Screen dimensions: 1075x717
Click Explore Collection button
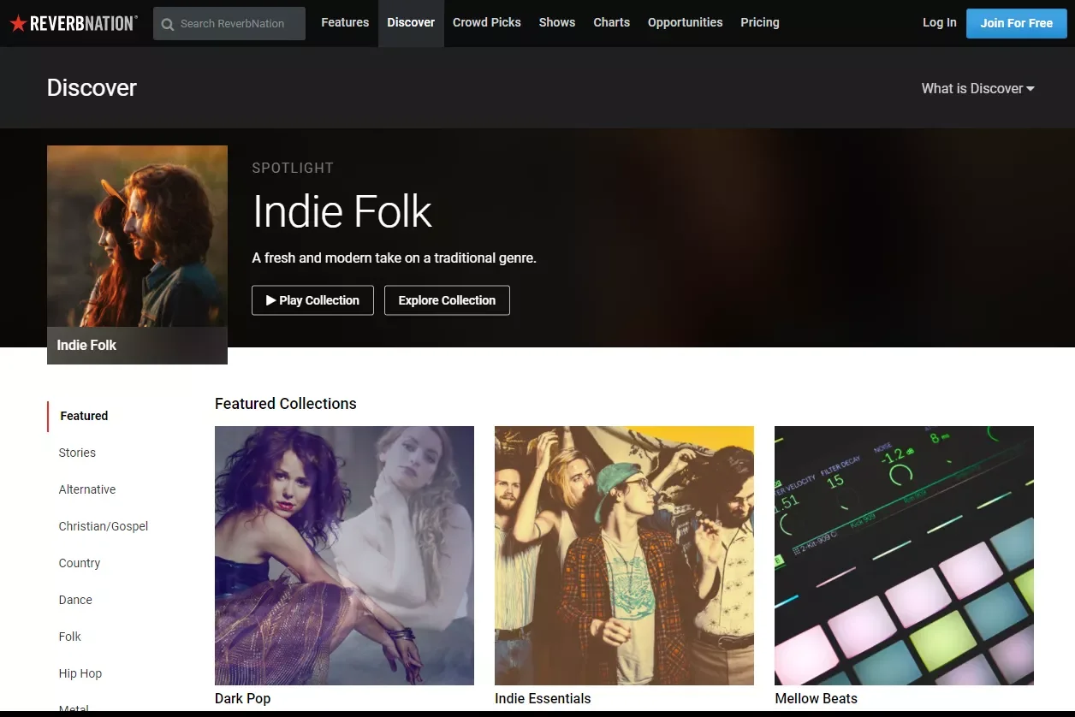pos(447,300)
